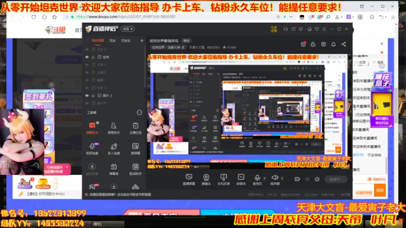
Task: Toggle visibility of 文本 1 layer
Action: pos(87,65)
